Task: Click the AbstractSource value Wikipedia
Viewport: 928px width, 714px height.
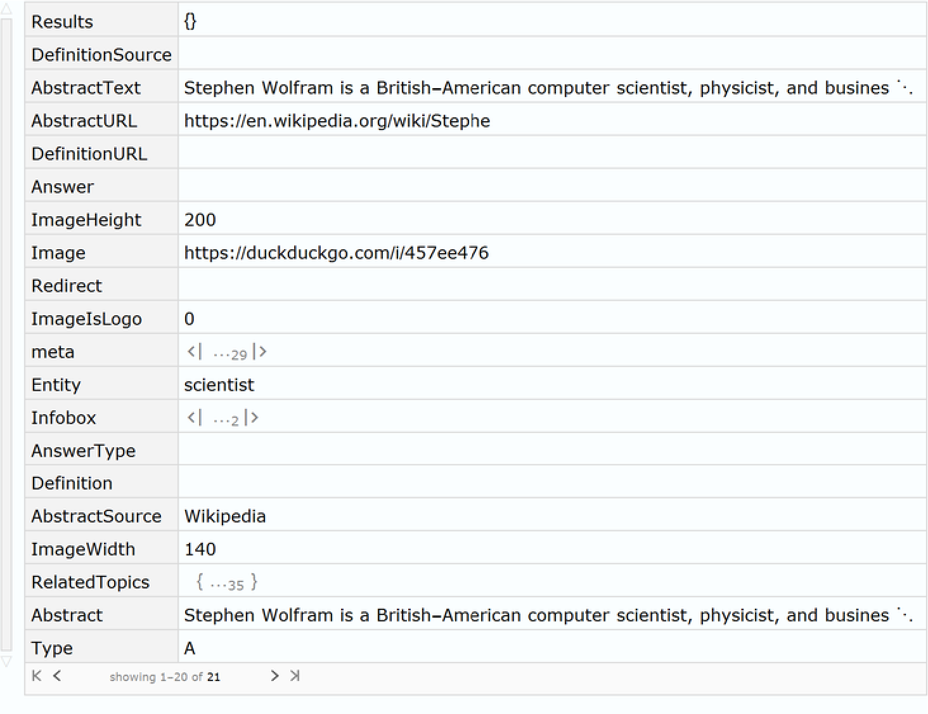Action: pos(224,517)
